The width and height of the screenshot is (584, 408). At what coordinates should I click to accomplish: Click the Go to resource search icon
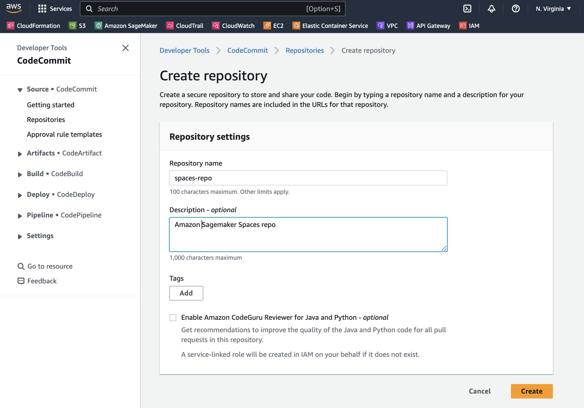pyautogui.click(x=21, y=266)
